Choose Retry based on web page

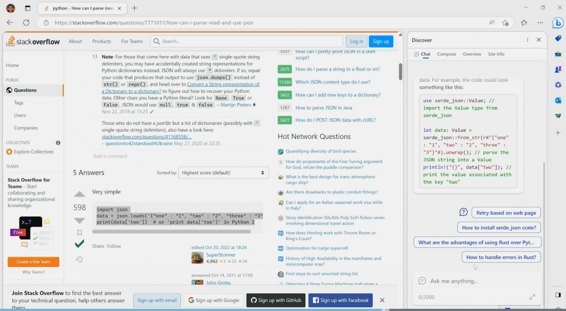coord(506,213)
